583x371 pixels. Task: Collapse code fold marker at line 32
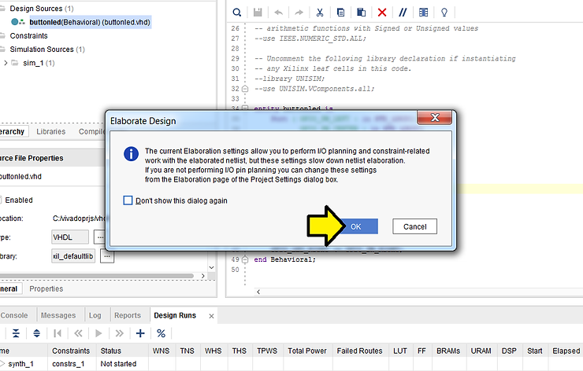click(245, 89)
